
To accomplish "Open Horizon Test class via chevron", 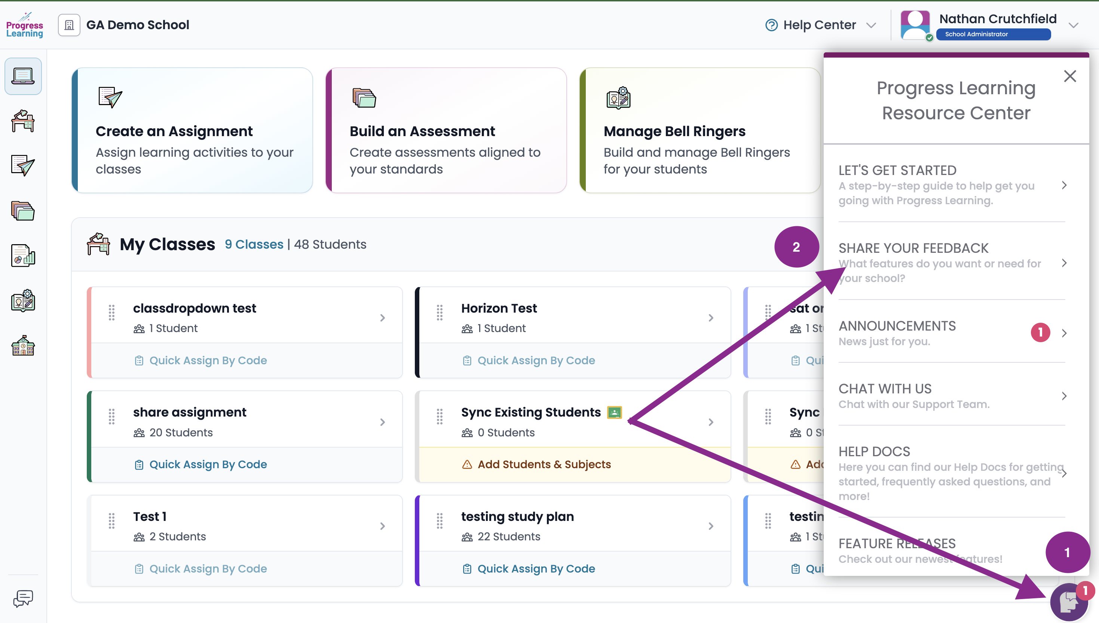I will click(711, 318).
